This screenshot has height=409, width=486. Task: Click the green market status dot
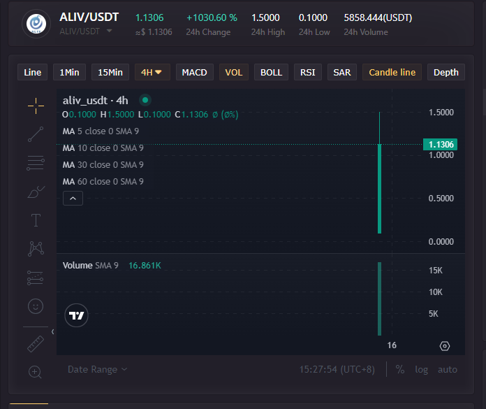coord(145,100)
